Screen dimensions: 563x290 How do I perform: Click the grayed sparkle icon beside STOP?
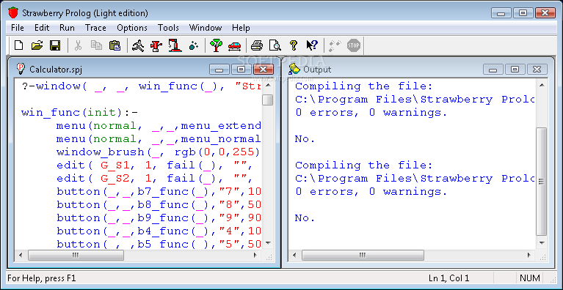pos(335,45)
